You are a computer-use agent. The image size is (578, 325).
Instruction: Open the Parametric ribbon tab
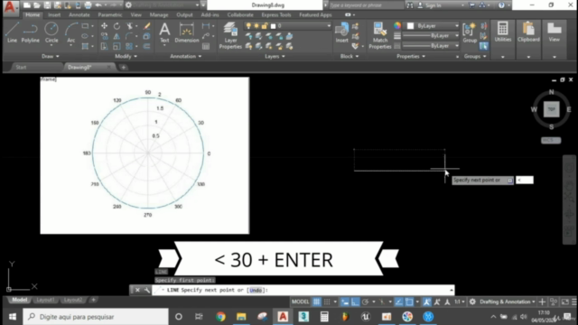[110, 14]
